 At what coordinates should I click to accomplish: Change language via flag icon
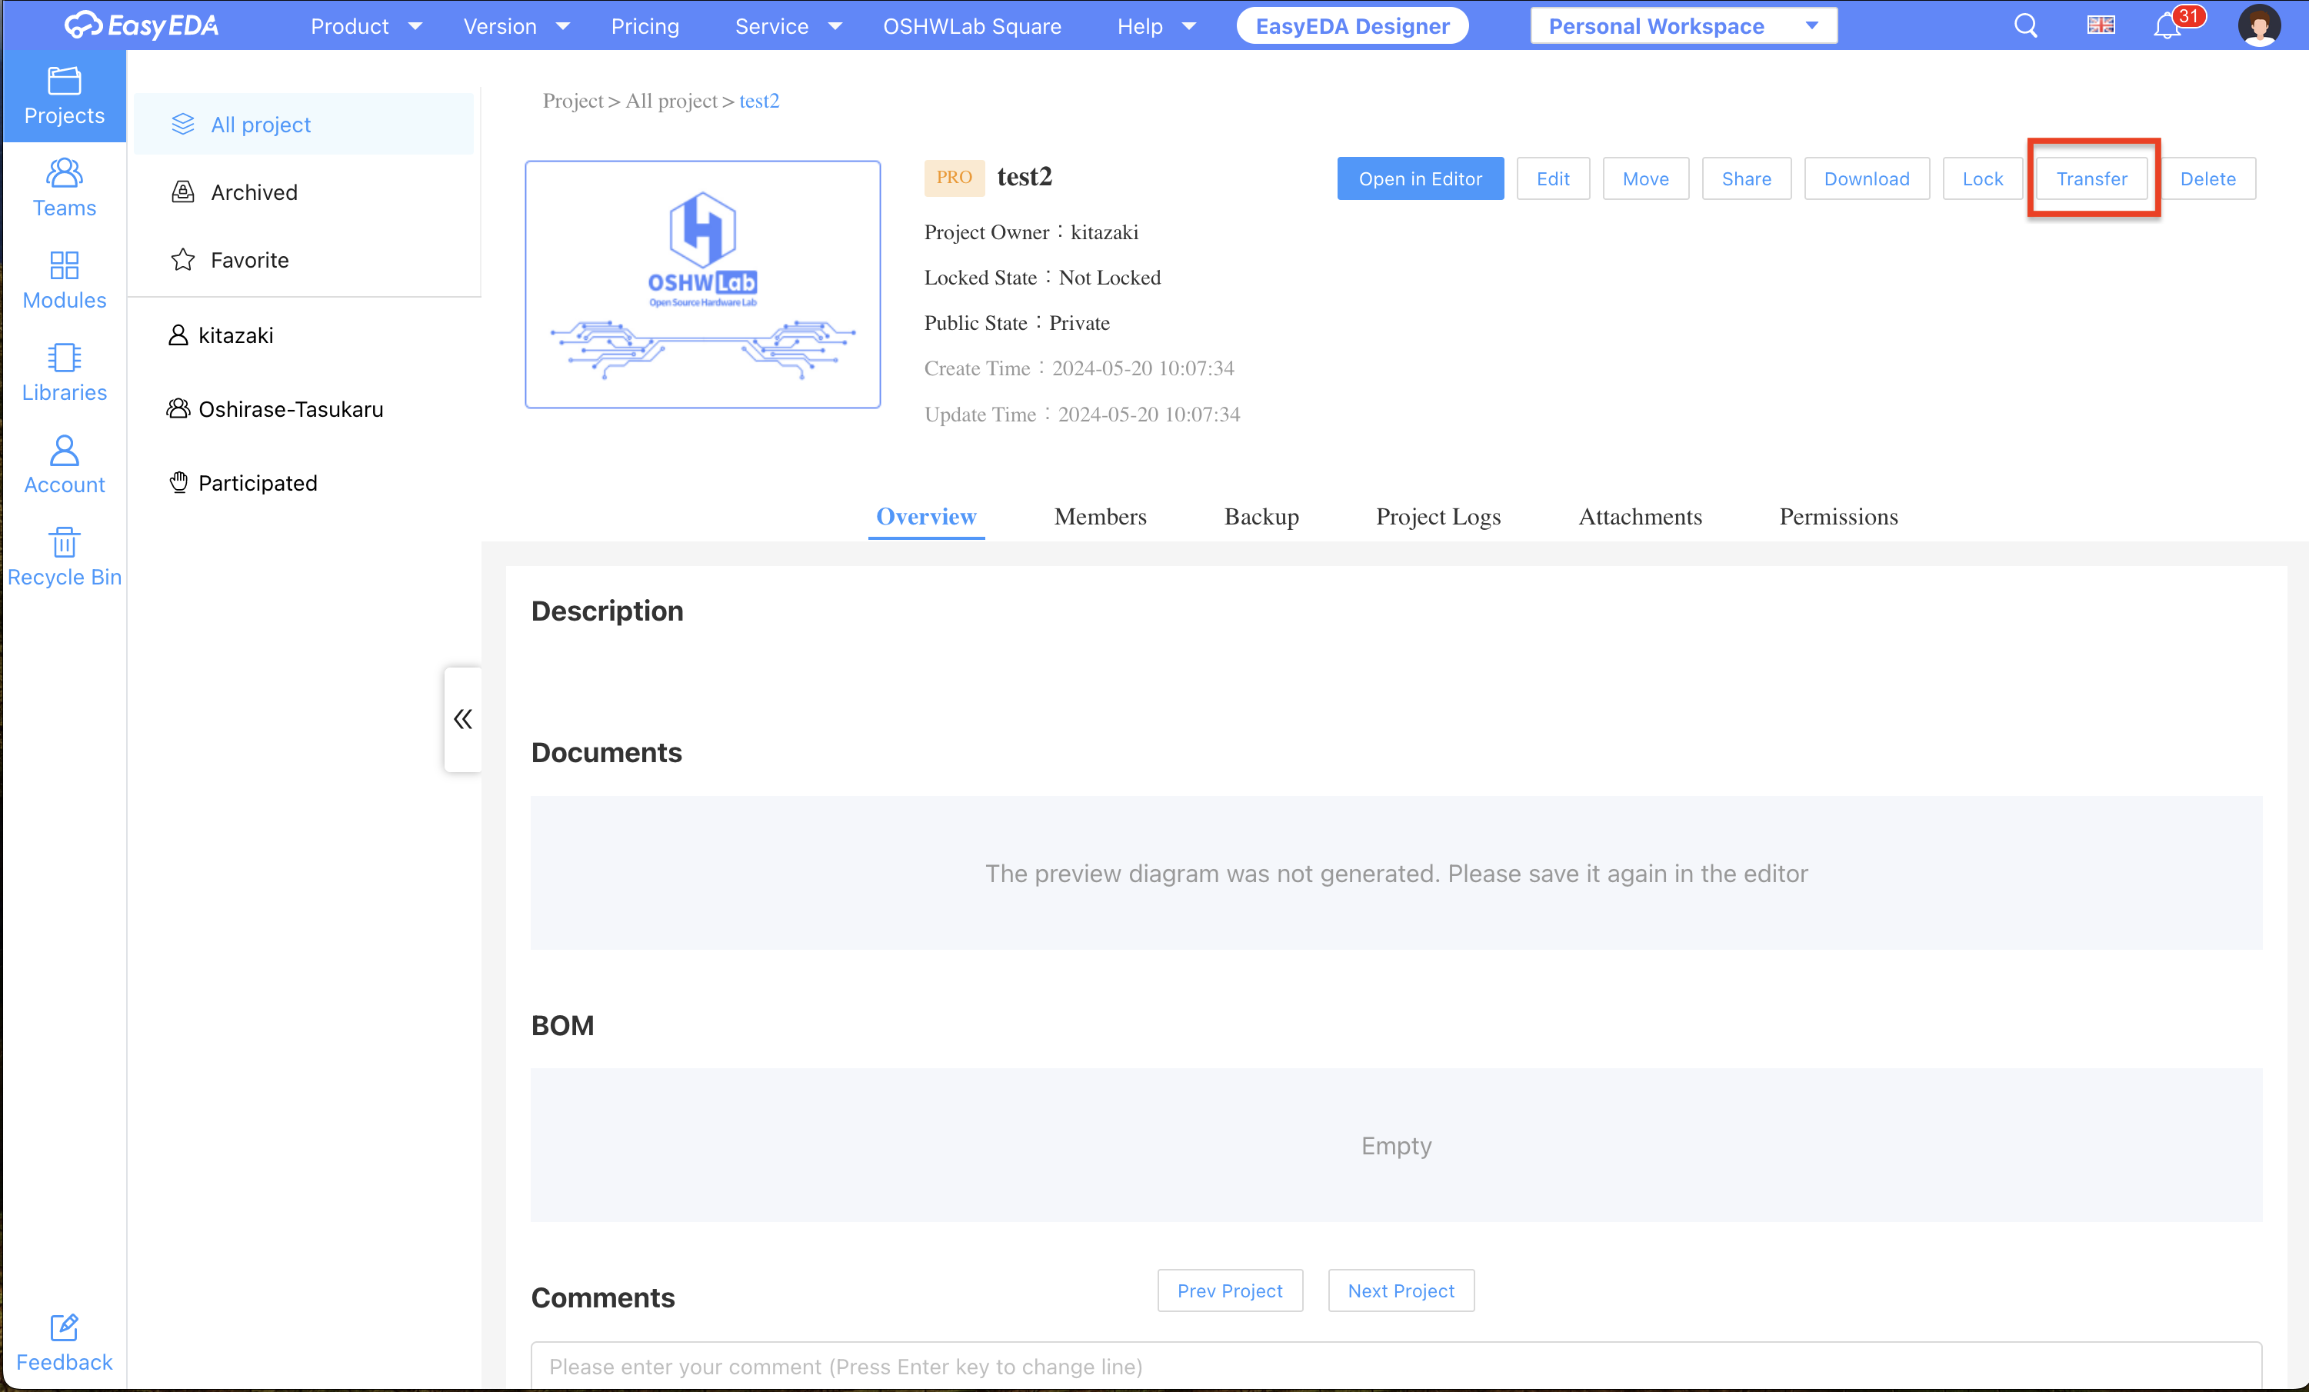2100,26
